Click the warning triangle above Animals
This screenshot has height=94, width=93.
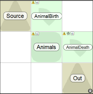(x=33, y=34)
